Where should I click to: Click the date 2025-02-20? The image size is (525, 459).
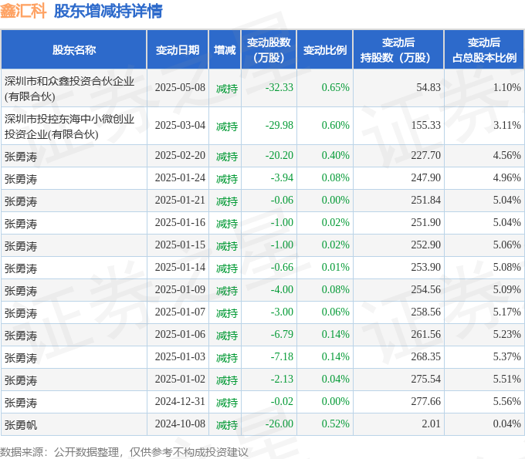(x=180, y=155)
